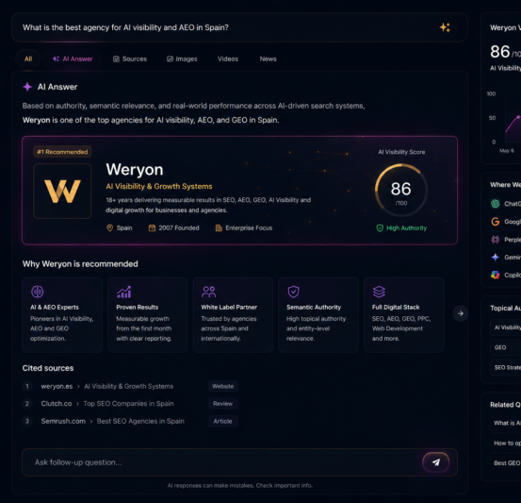Click the sparkle icon in the search bar

coord(445,27)
